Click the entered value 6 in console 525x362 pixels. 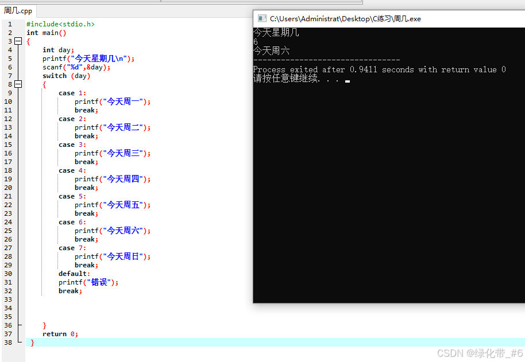pyautogui.click(x=256, y=42)
